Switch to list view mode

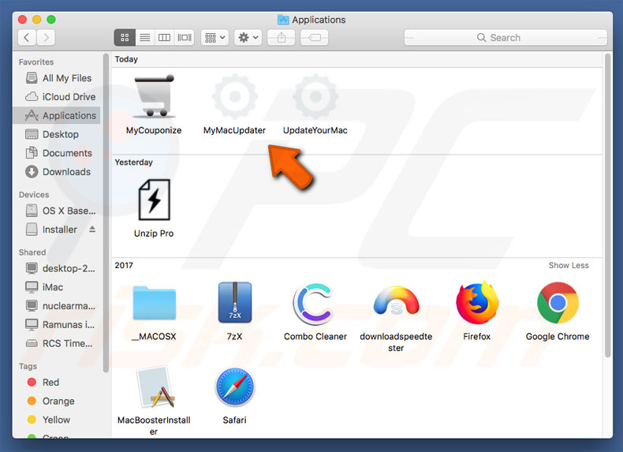[145, 37]
